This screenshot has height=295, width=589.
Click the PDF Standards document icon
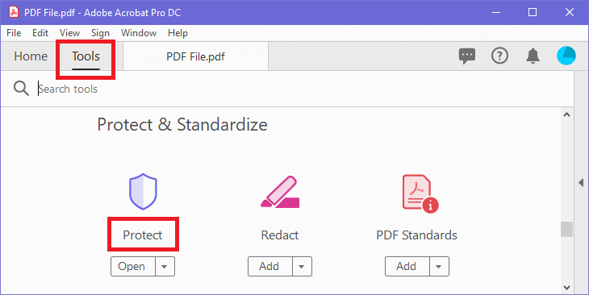[x=420, y=193]
